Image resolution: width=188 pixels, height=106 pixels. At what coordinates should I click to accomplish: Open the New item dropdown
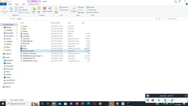[x=64, y=7]
